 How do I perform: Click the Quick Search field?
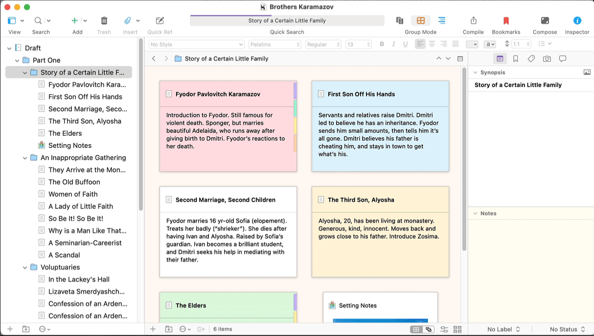pyautogui.click(x=287, y=21)
